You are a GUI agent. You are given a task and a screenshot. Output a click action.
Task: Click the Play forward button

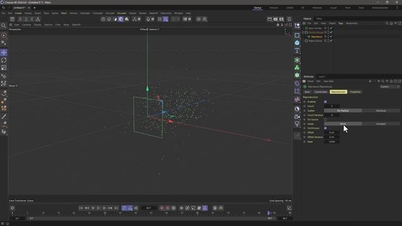click(x=99, y=208)
